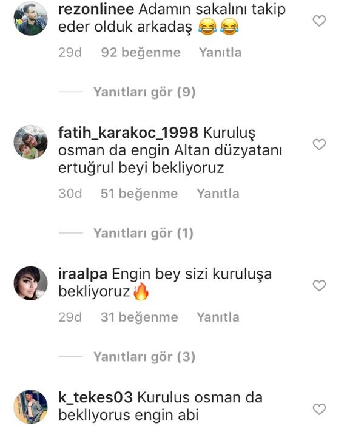Reply to rezonlinee's comment via Yanıtla
The height and width of the screenshot is (426, 350).
[220, 52]
